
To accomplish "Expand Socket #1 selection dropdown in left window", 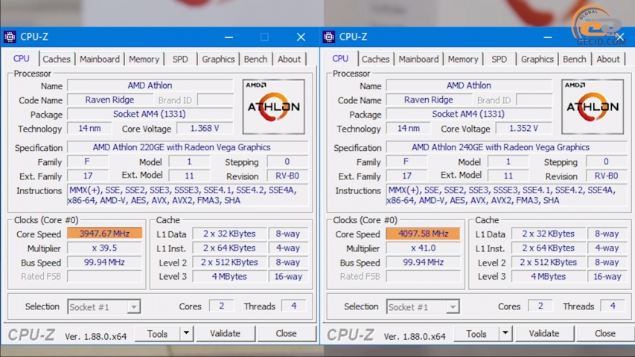I will pos(133,307).
